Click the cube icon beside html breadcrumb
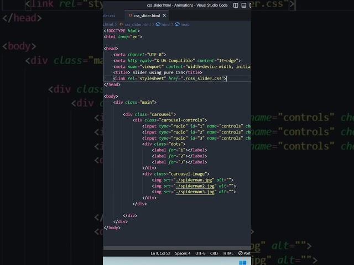This screenshot has height=265, width=354. pos(158,24)
